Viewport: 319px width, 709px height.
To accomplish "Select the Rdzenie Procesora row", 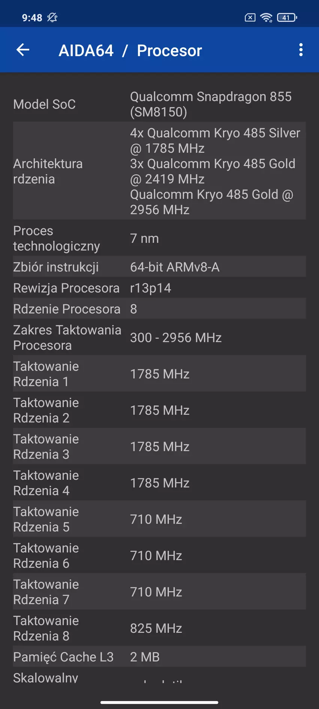I will click(x=159, y=309).
